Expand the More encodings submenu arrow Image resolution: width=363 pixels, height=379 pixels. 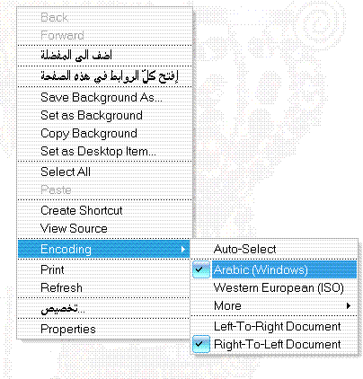tap(349, 305)
